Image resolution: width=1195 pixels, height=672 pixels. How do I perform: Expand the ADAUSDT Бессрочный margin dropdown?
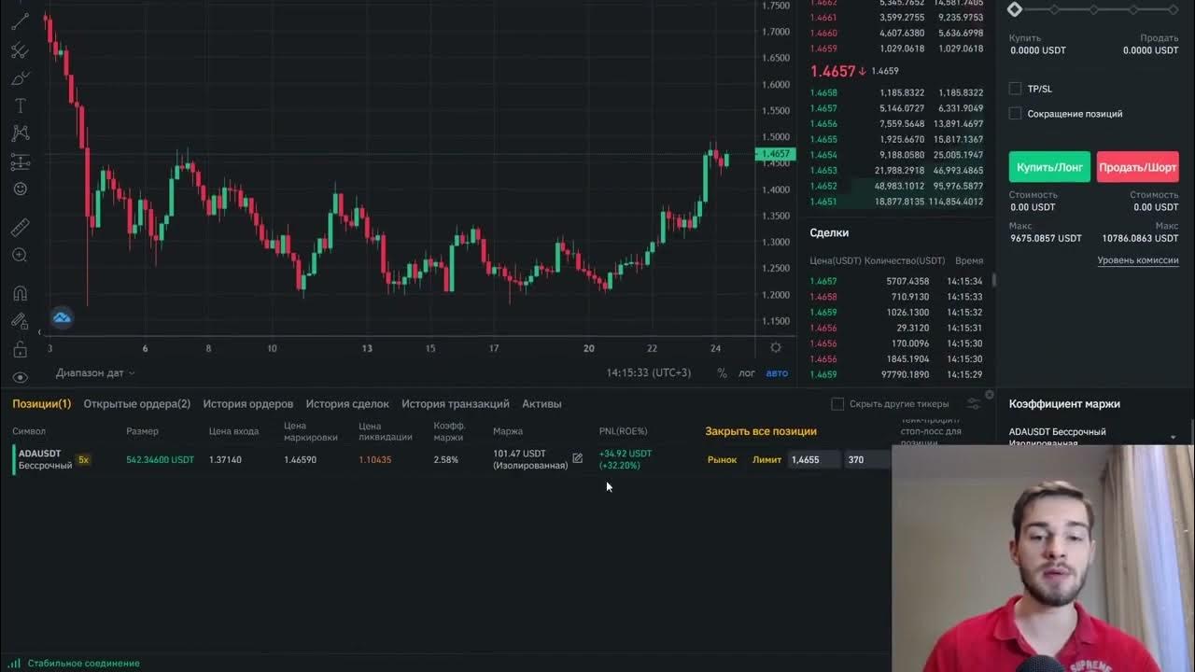tap(1174, 438)
